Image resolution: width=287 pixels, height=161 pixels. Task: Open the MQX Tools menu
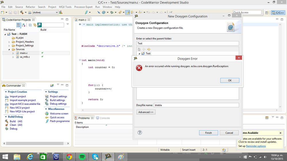(x=65, y=7)
